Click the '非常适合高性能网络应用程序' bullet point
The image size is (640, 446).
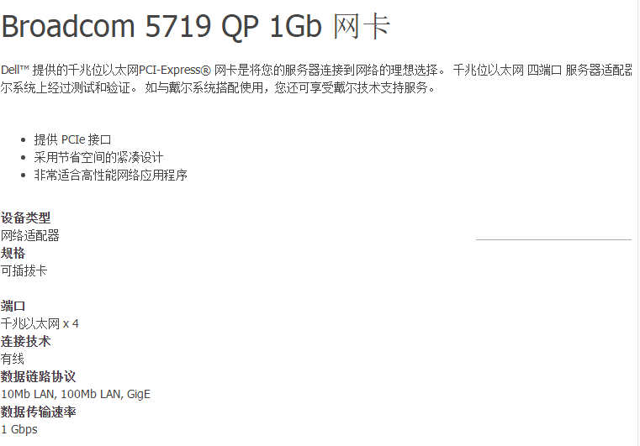point(111,176)
